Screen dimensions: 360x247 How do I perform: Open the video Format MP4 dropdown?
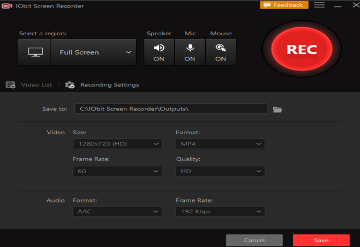tap(220, 144)
